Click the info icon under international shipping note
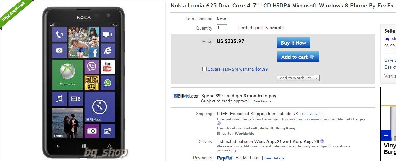 pos(219,124)
